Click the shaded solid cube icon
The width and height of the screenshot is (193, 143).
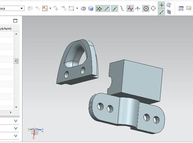click(x=90, y=8)
